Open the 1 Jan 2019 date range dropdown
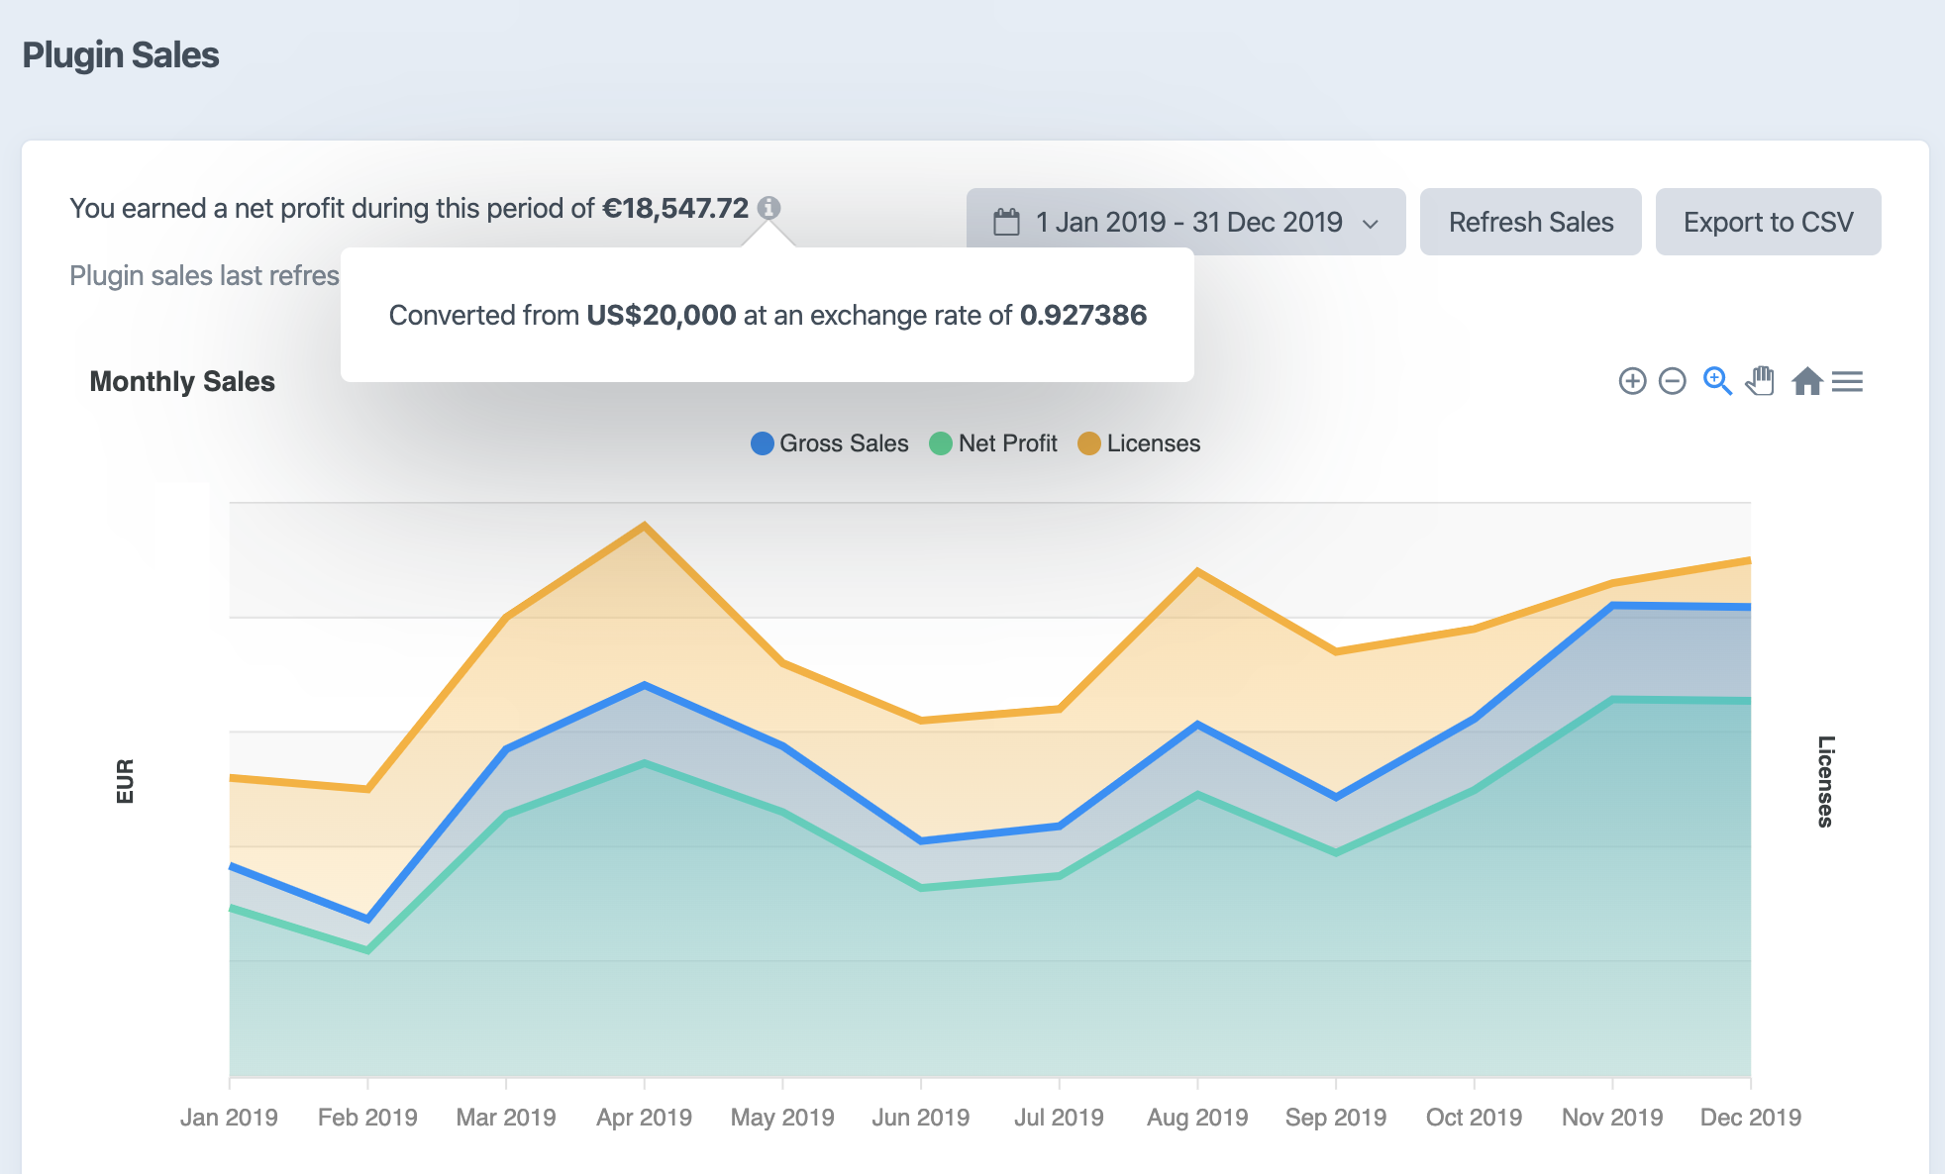This screenshot has width=1945, height=1174. 1187,222
